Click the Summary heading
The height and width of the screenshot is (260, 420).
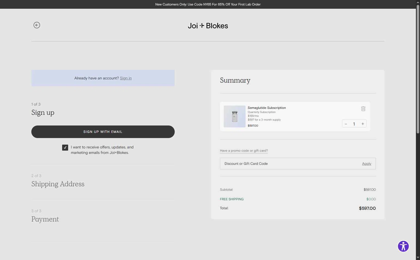pyautogui.click(x=235, y=80)
